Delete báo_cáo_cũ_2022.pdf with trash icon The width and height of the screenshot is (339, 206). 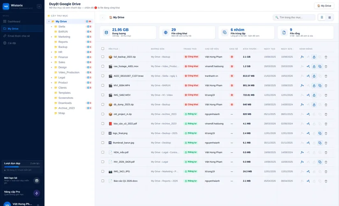[x=326, y=124]
